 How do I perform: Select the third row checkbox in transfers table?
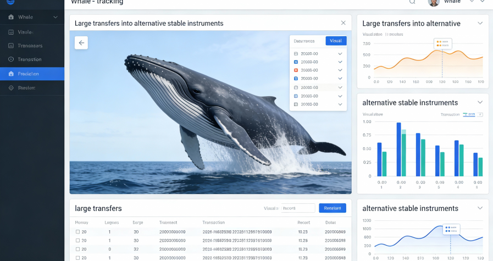pyautogui.click(x=77, y=249)
